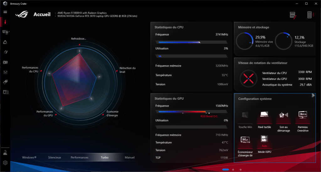Click the ROG logo next to Accueil
321x172 pixels.
22,14
